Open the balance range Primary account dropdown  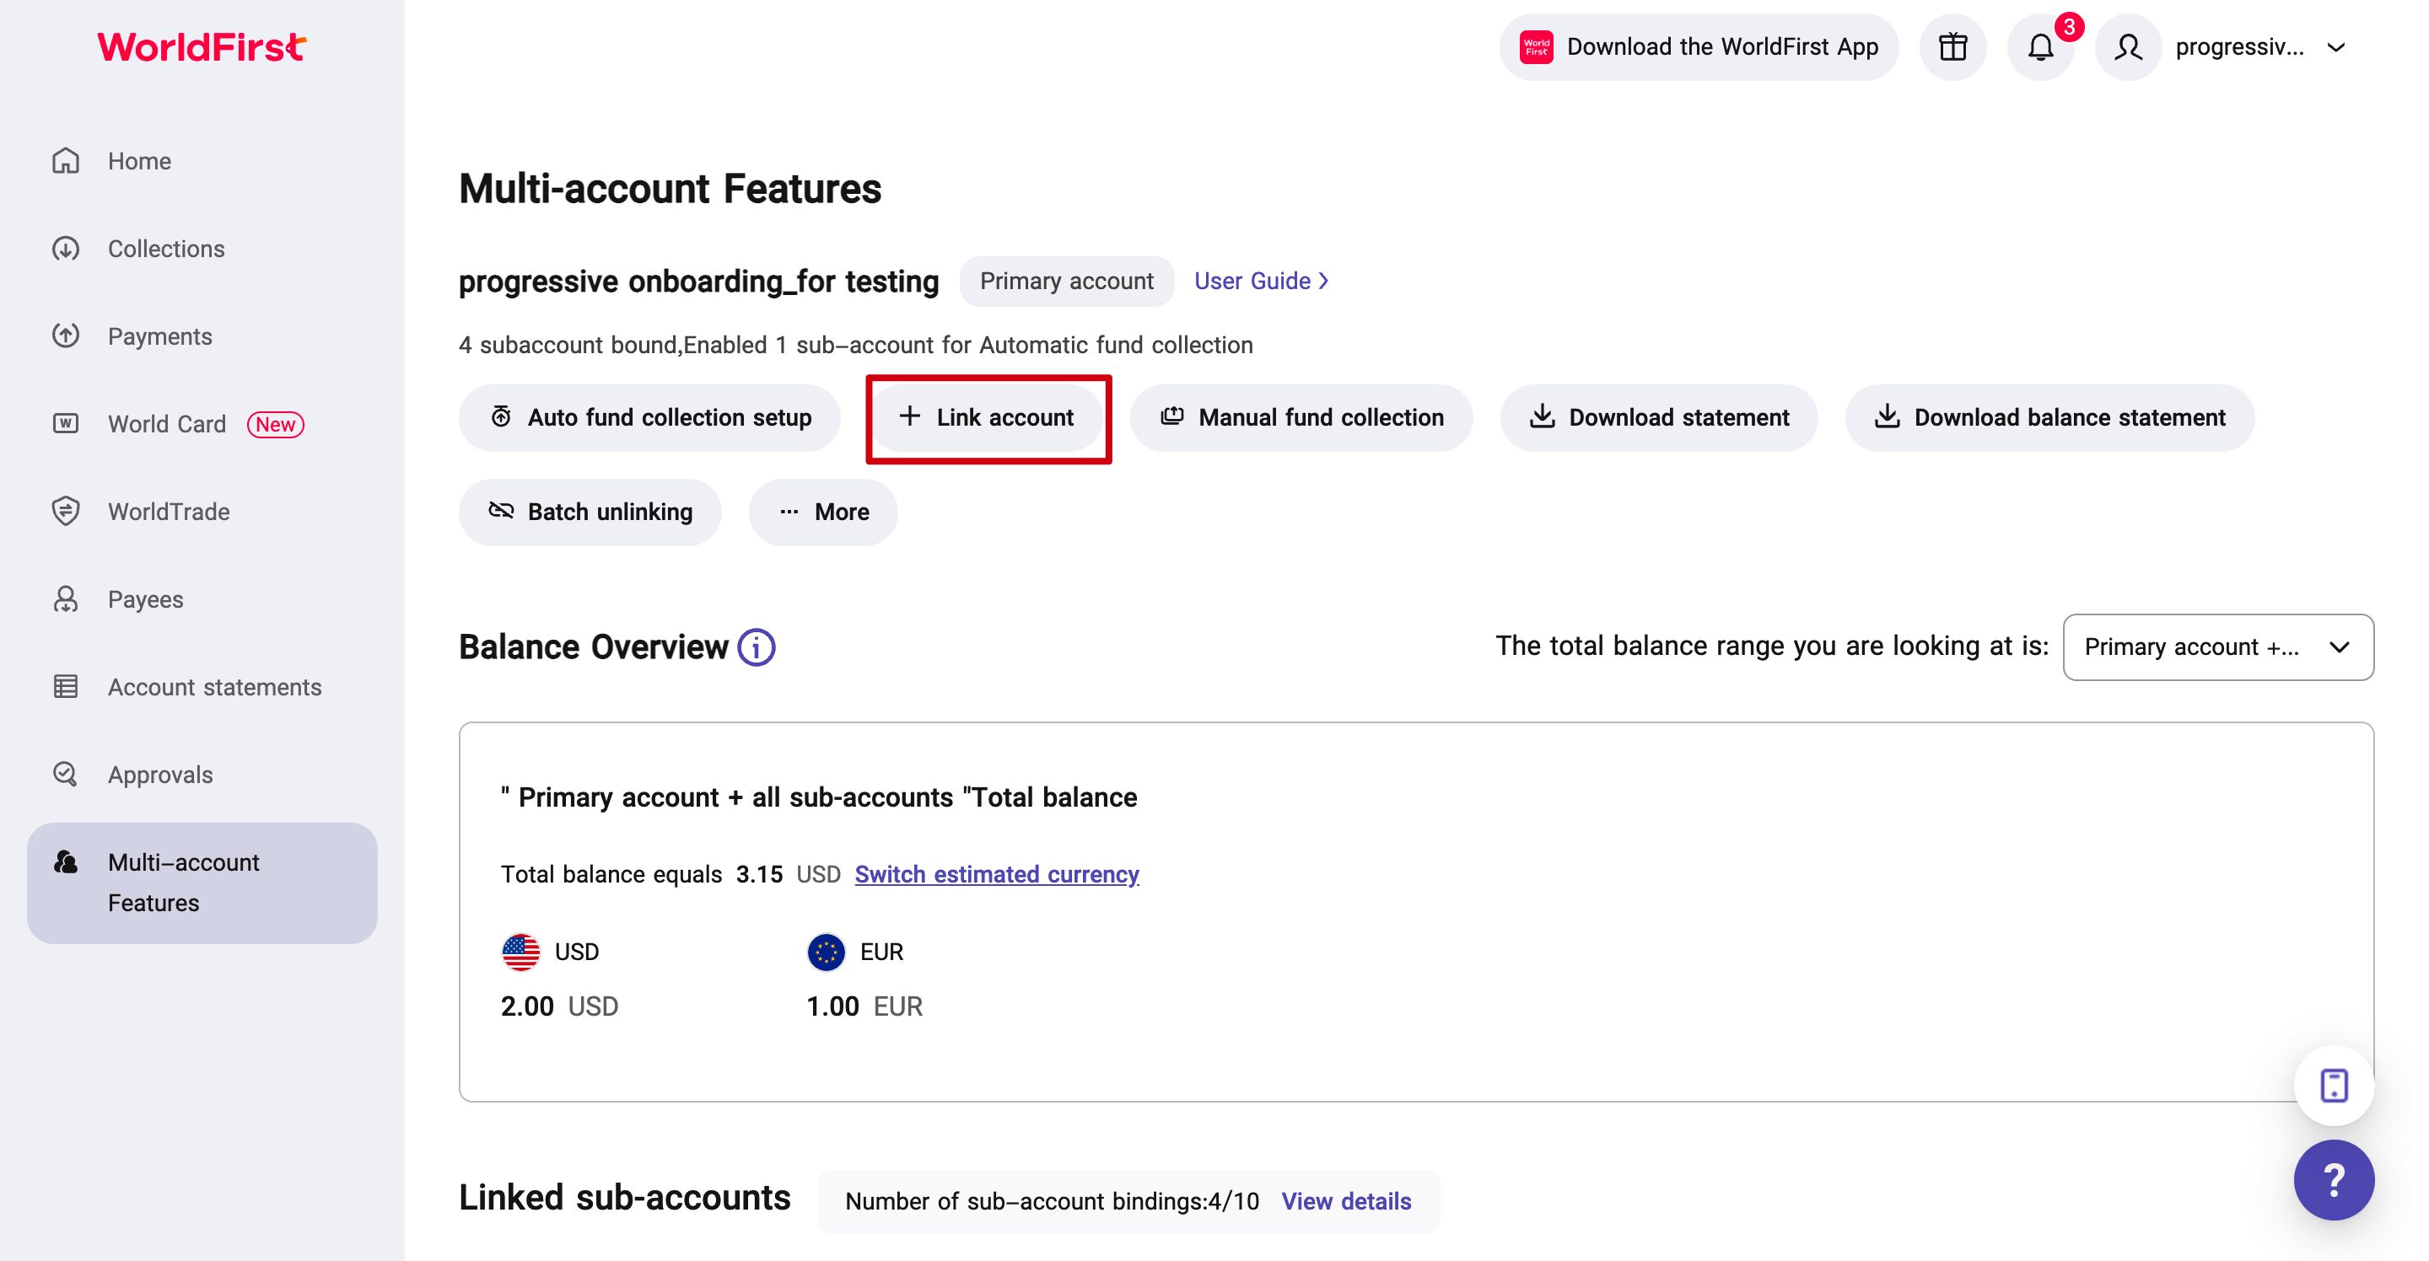[2218, 647]
